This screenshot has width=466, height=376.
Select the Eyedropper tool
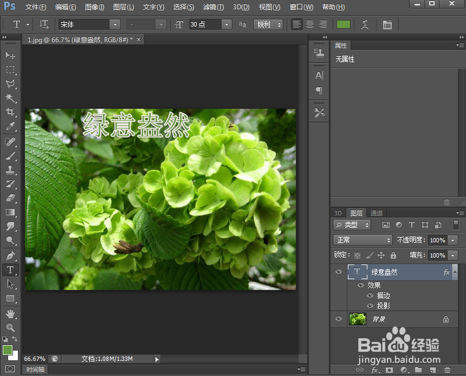pos(10,126)
